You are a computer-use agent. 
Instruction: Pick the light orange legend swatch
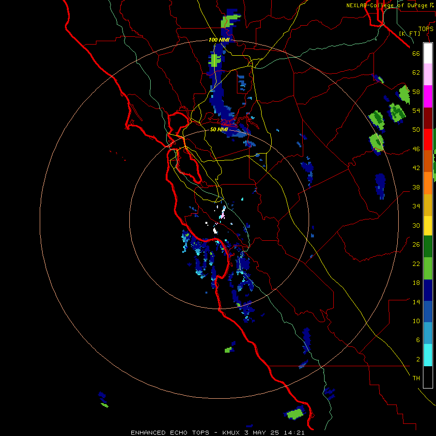click(428, 183)
